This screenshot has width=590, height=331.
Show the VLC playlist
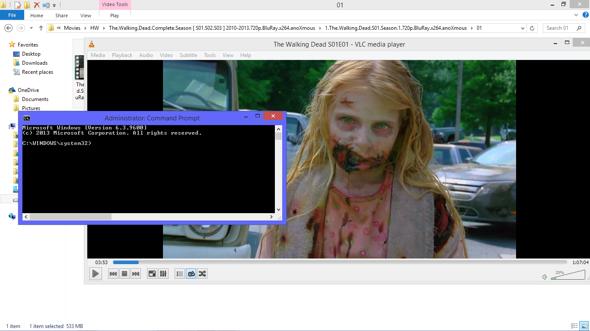pyautogui.click(x=180, y=274)
